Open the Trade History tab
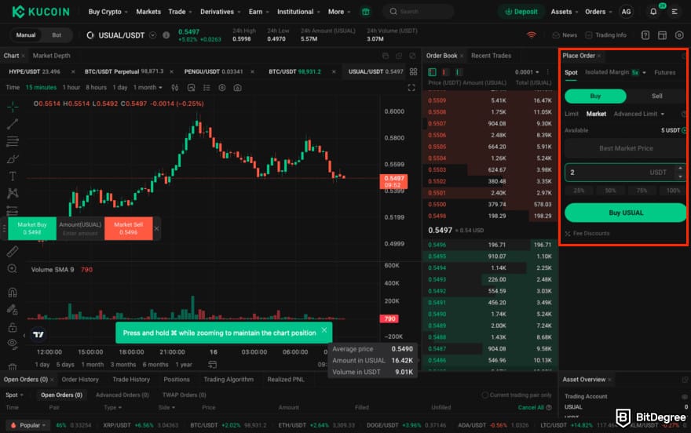Screen dimensions: 691x433 pyautogui.click(x=130, y=379)
